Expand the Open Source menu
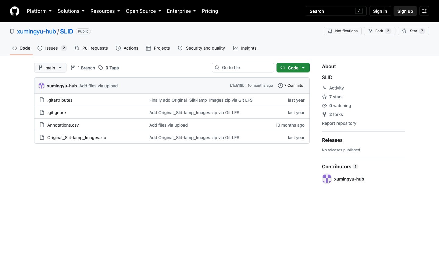Screen dimensions: 439x274 point(143,11)
